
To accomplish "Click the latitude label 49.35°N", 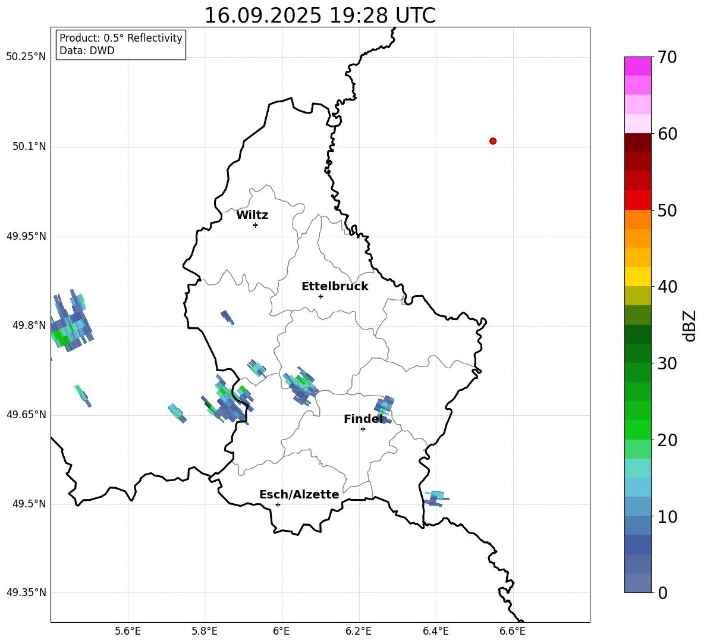I will (x=26, y=592).
